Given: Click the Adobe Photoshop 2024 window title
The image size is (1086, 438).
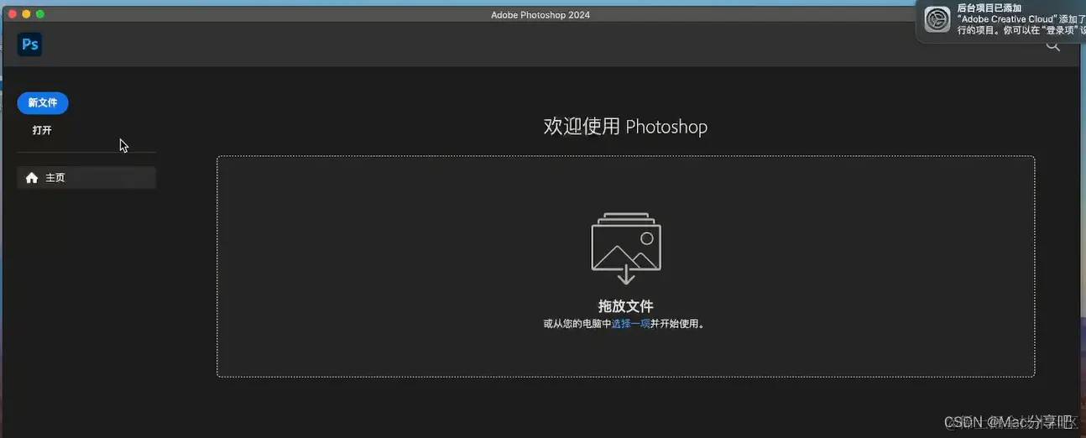Looking at the screenshot, I should click(540, 15).
